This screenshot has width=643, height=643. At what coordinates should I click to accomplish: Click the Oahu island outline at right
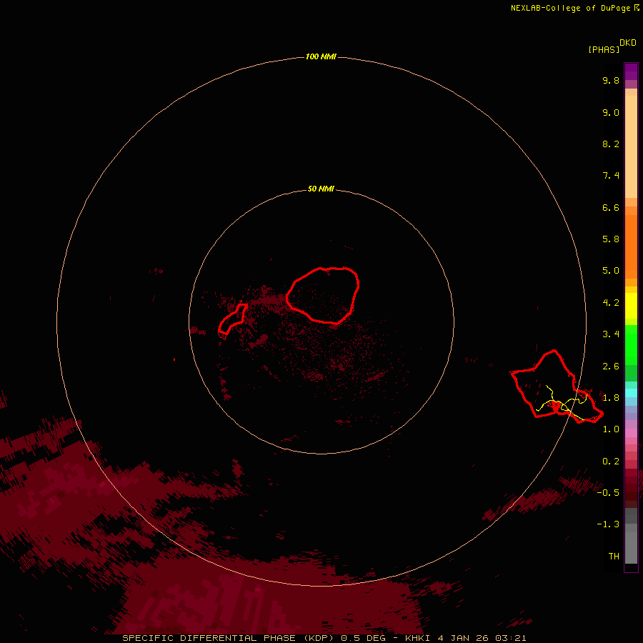[x=557, y=387]
